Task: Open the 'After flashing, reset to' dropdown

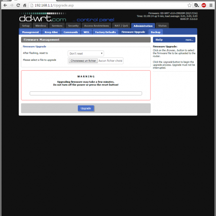Action: [x=86, y=53]
